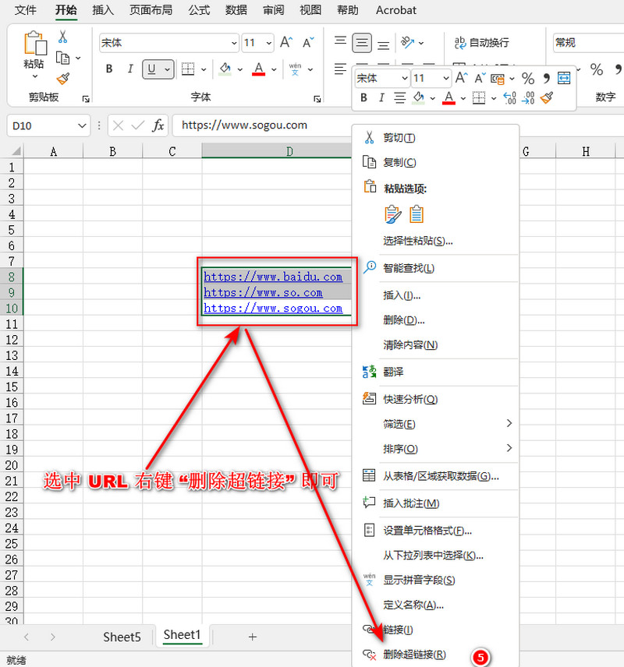Click the Format Painter brush in clipboard group
The image size is (624, 667).
(63, 79)
